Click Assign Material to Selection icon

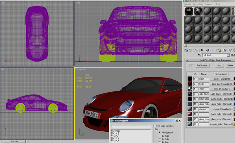[x=196, y=50]
